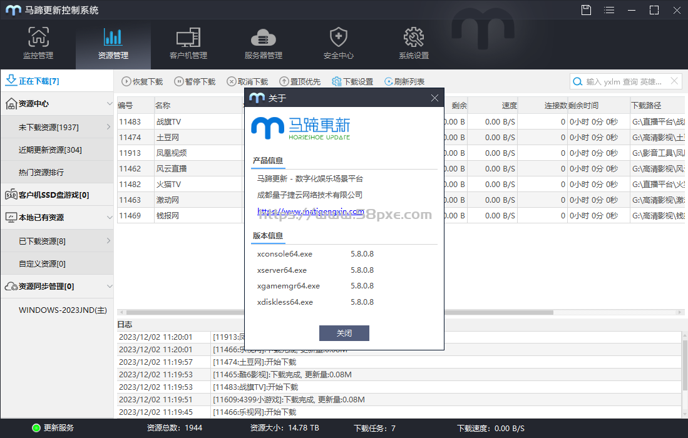This screenshot has height=438, width=688.
Task: Open 热门资源排行 ranking
Action: point(57,172)
